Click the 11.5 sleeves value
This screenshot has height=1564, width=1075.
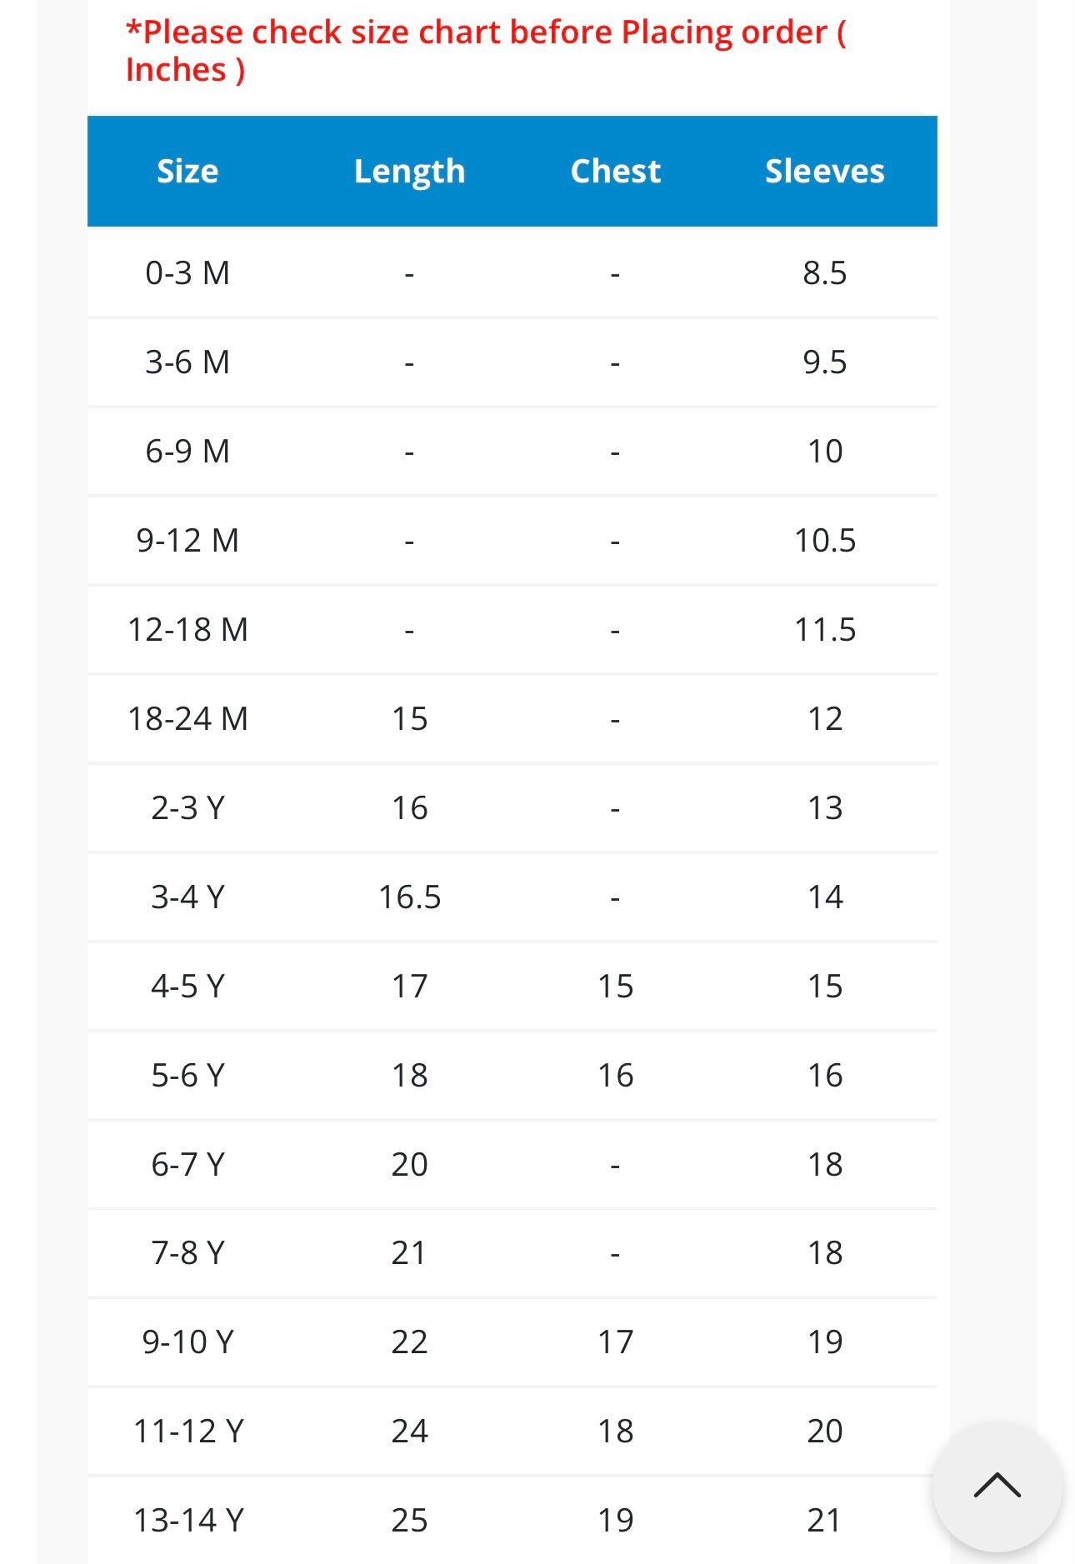pos(824,630)
